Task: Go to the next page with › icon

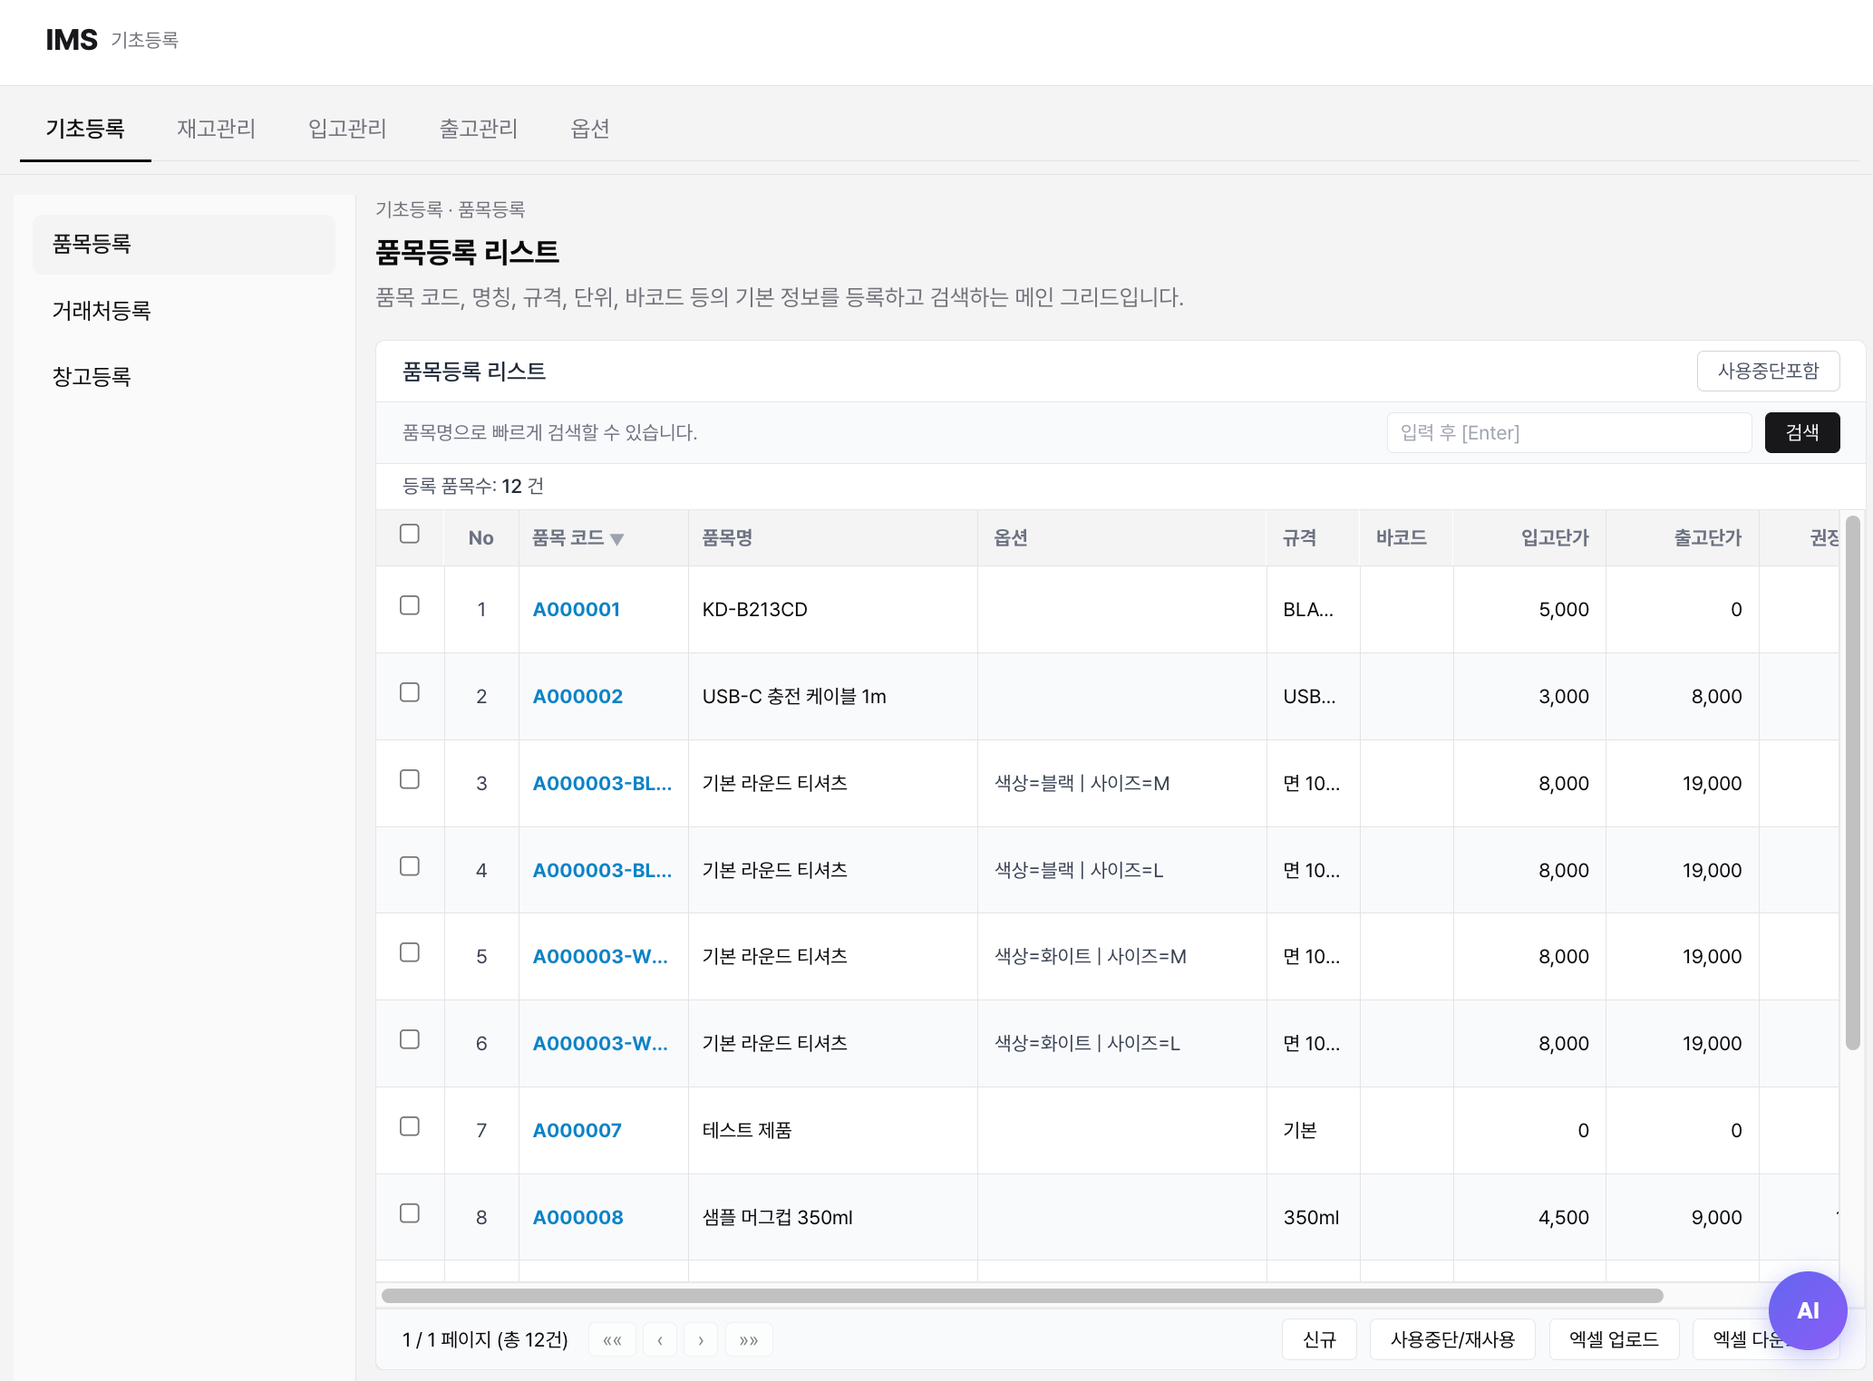Action: point(700,1339)
